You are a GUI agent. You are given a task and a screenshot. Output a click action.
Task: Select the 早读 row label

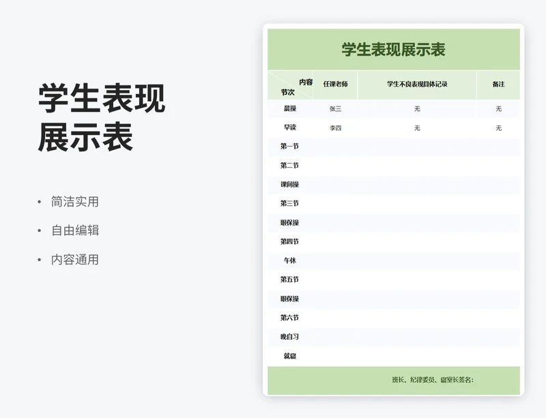coord(289,128)
